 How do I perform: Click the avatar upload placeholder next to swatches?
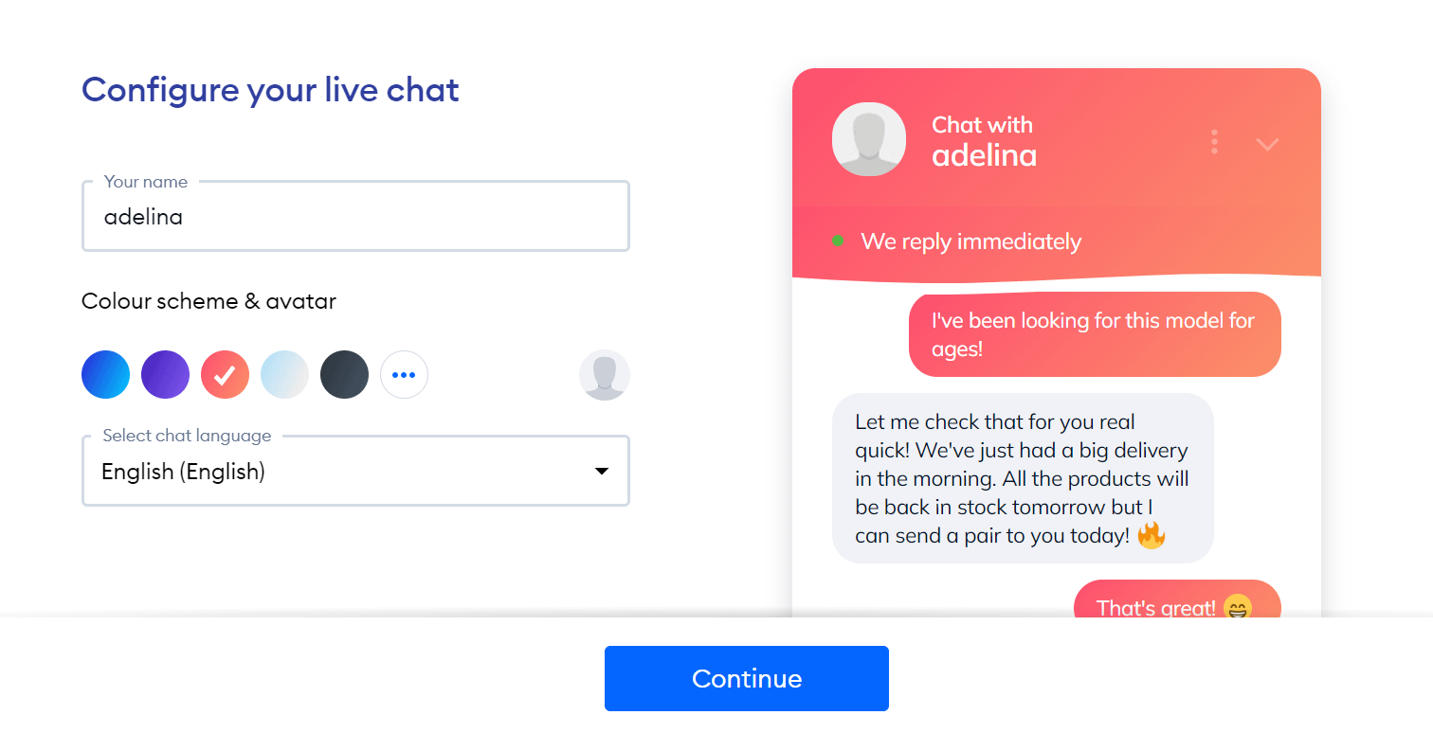tap(604, 374)
